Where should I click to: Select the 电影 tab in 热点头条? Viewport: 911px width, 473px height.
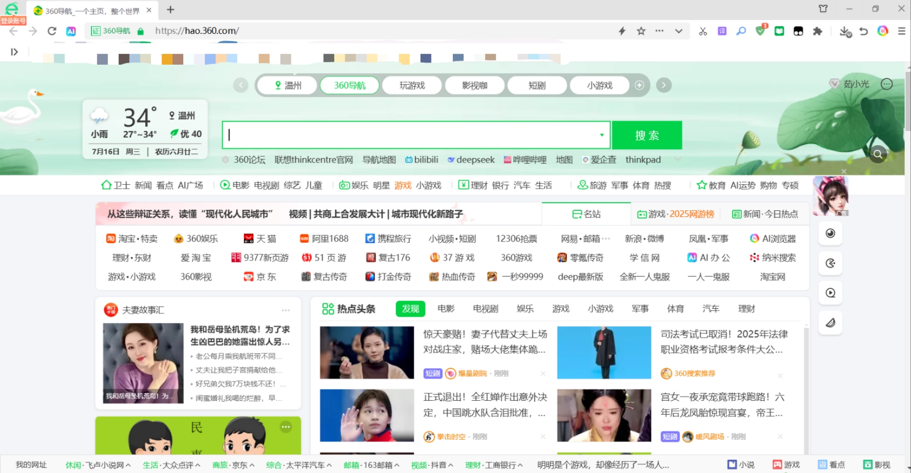click(446, 308)
